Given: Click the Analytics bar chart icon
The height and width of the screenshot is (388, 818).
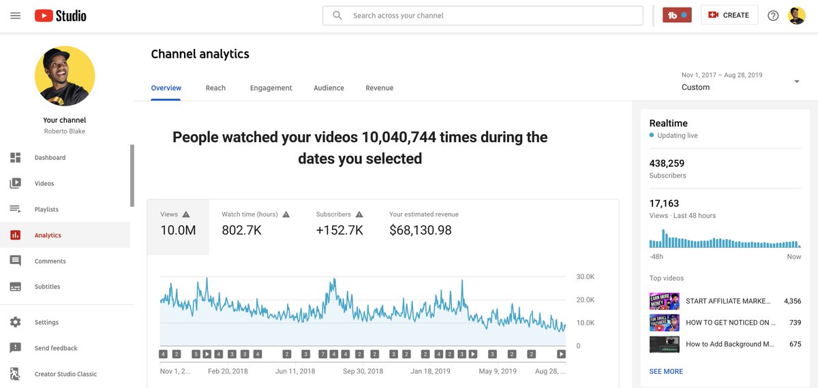Looking at the screenshot, I should coord(15,236).
